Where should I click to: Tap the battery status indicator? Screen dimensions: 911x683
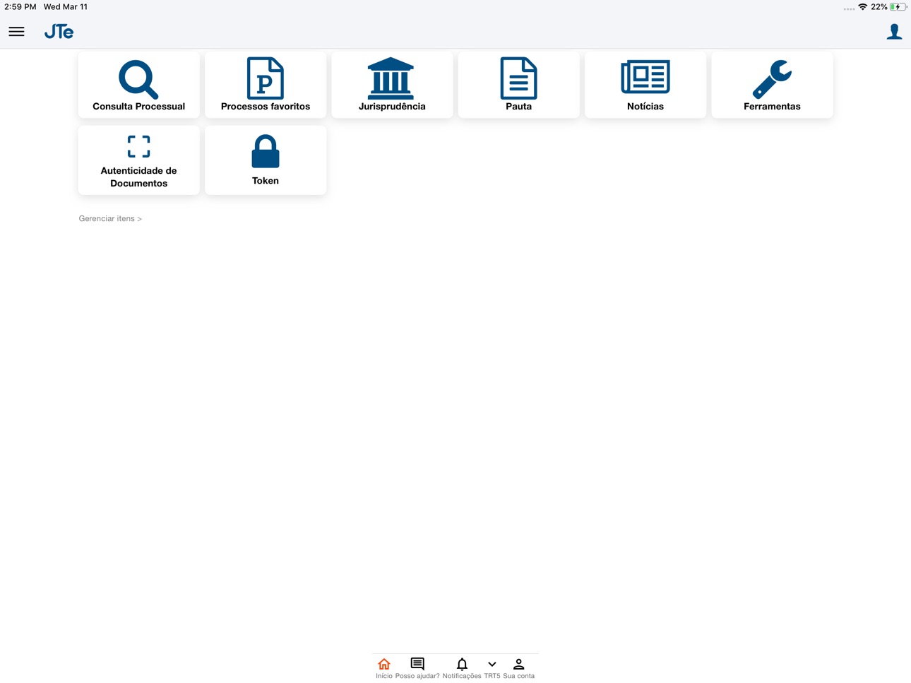click(898, 7)
